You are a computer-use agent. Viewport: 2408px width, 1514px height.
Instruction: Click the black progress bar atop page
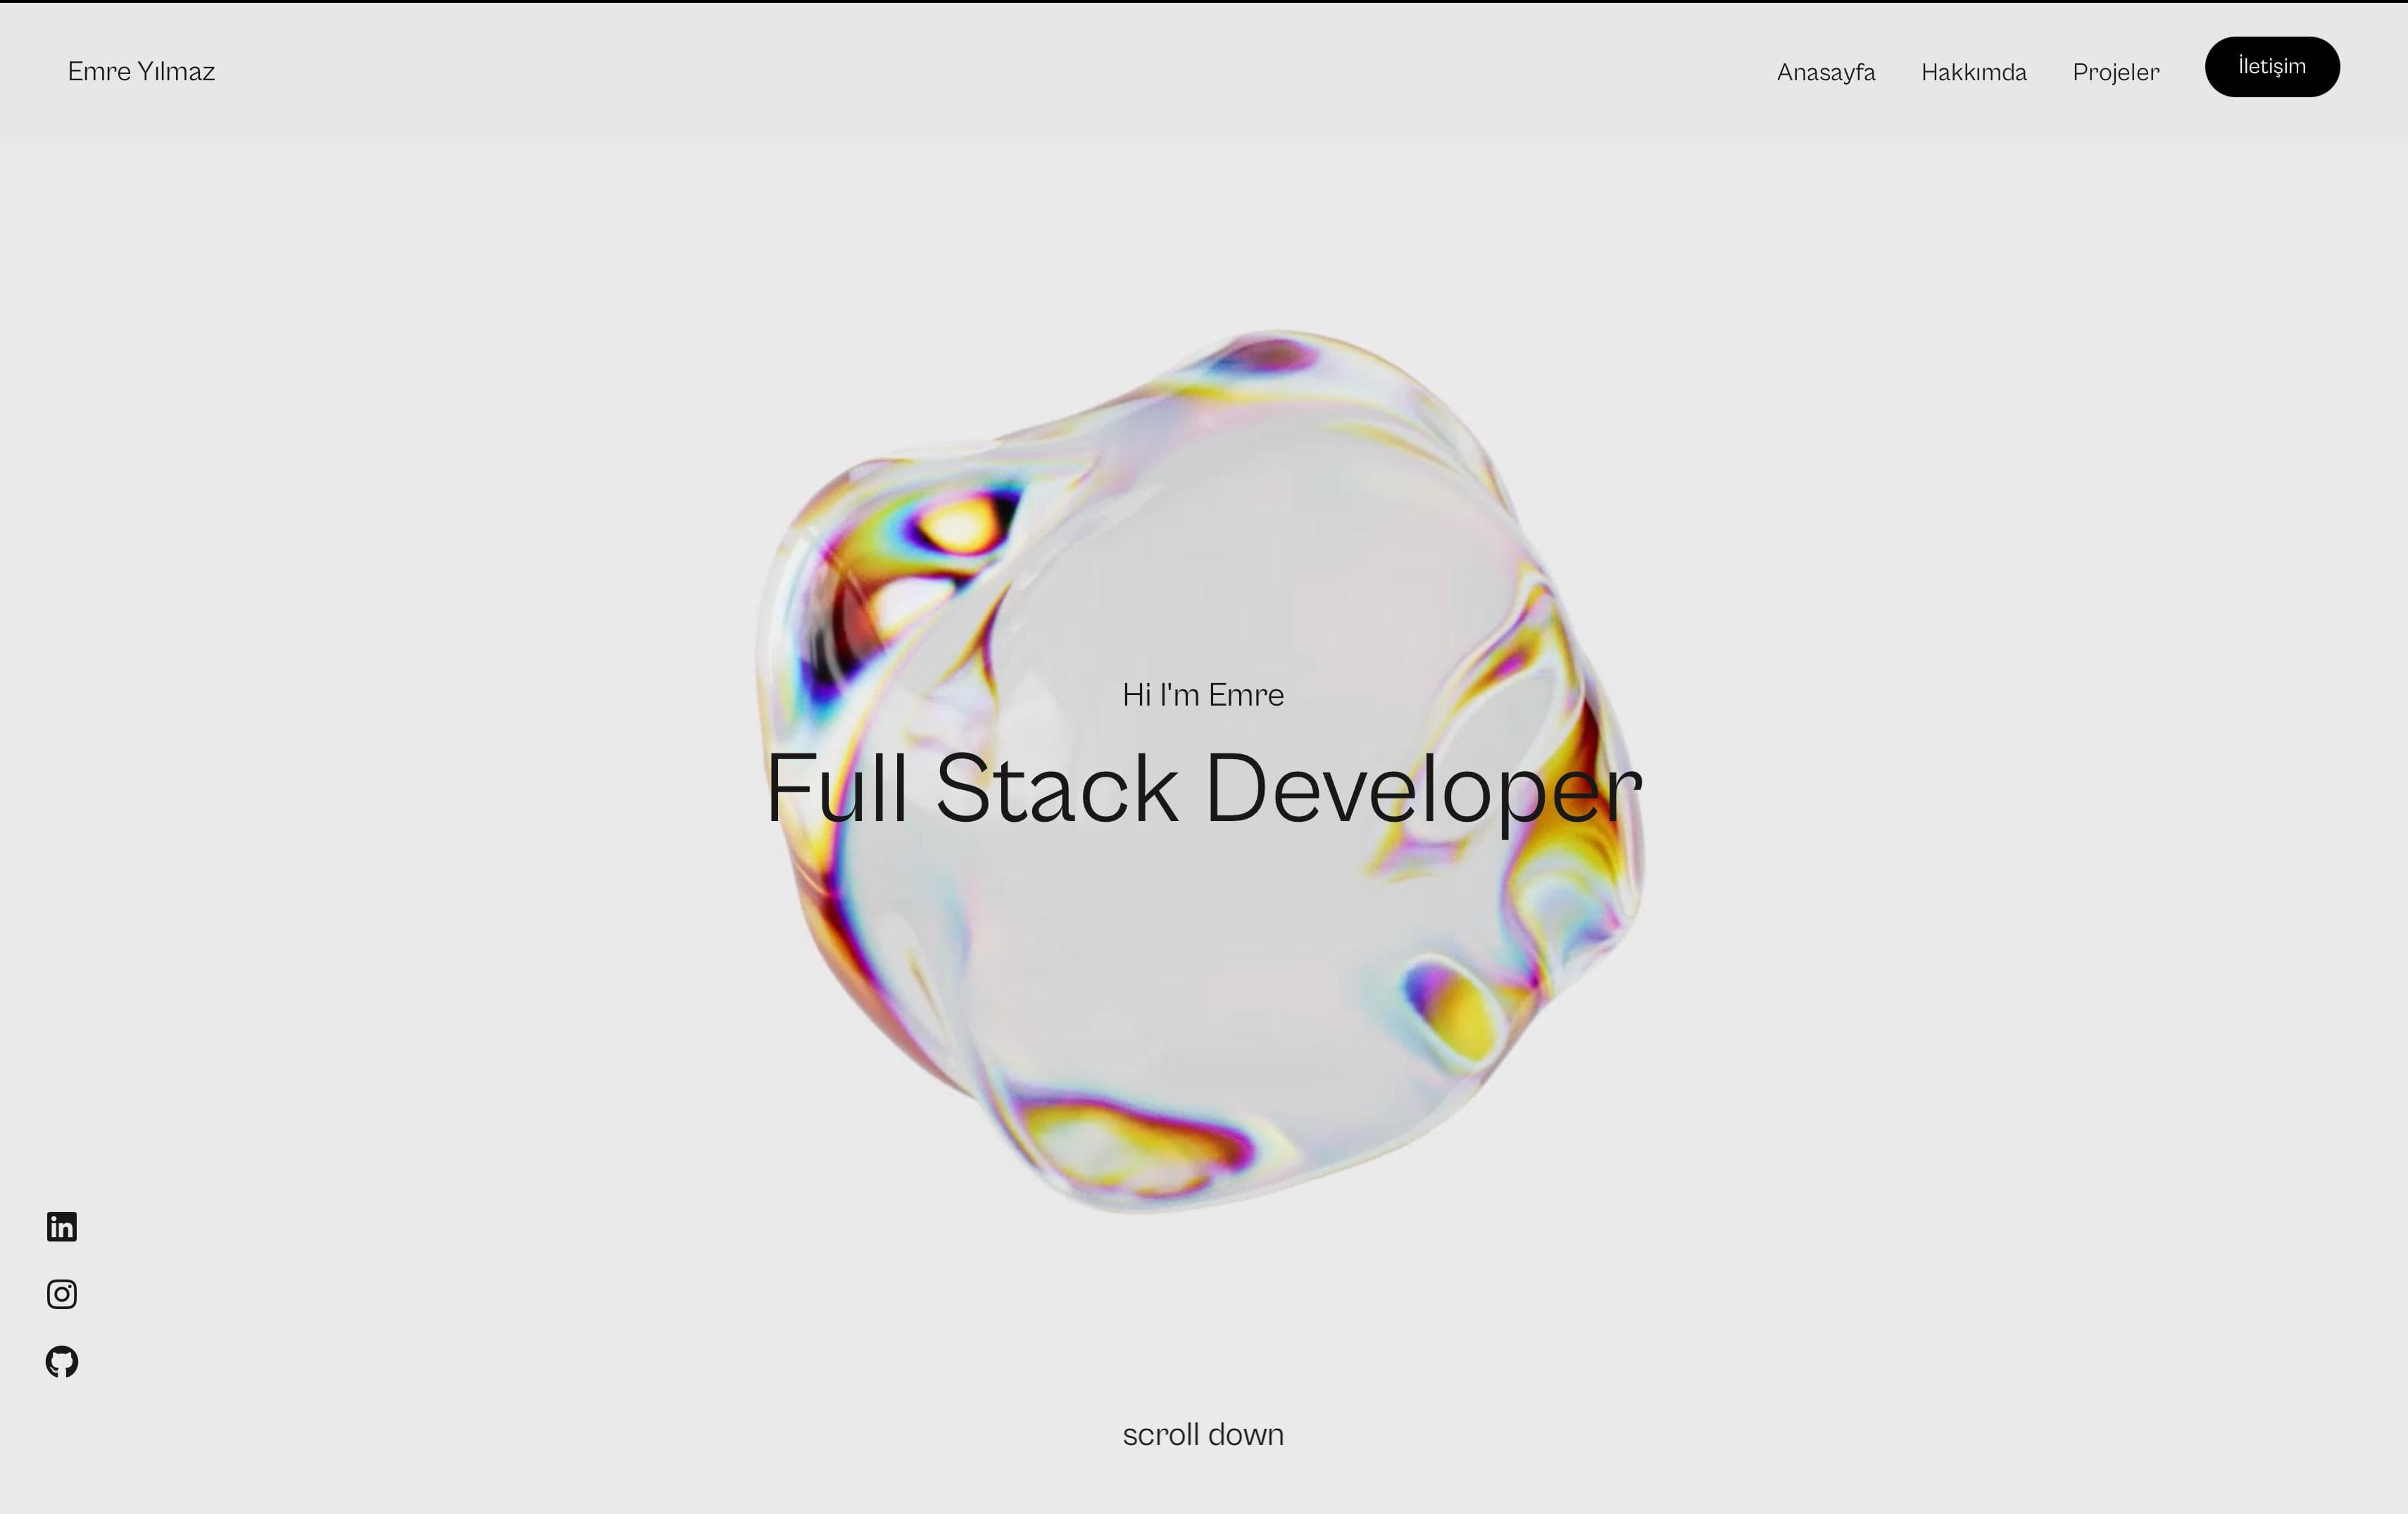click(1204, 1)
